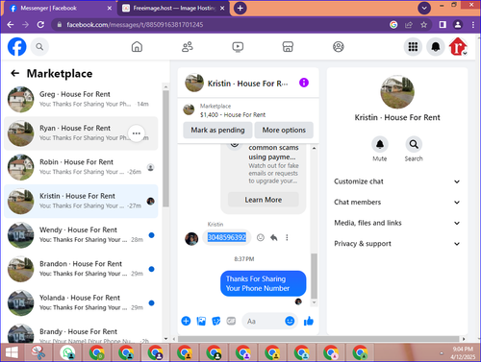
Task: Open more actions plus icon in composer
Action: [186, 321]
